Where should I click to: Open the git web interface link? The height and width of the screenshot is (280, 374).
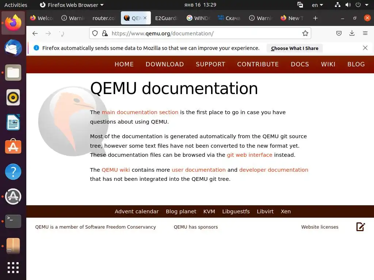tap(249, 155)
